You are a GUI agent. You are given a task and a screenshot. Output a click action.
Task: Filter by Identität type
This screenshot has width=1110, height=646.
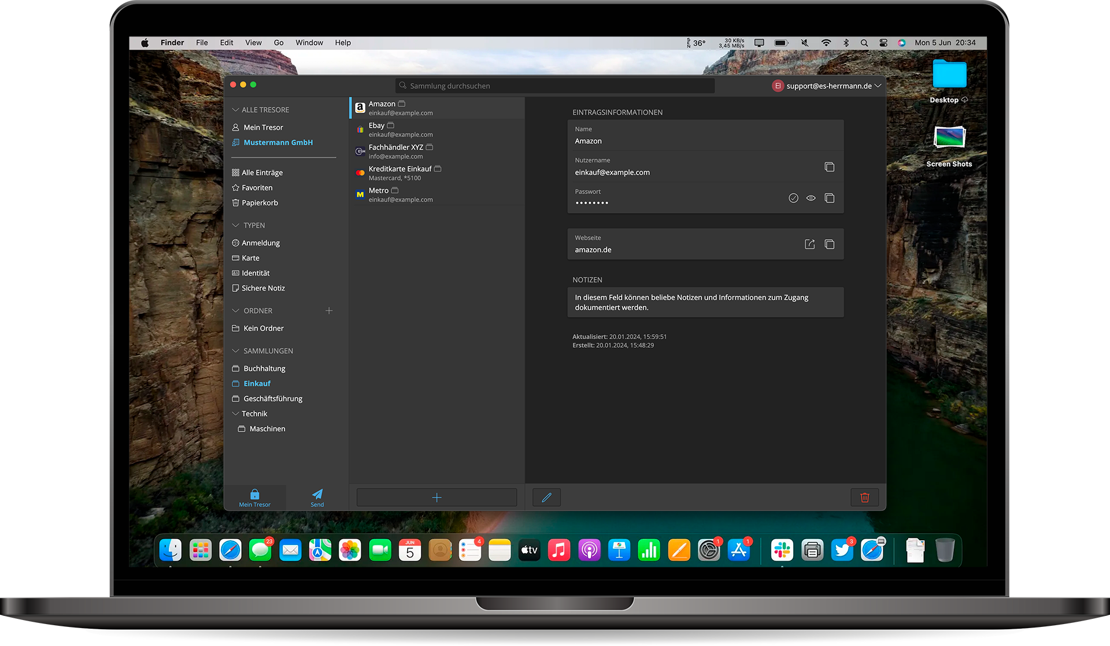[x=256, y=273]
